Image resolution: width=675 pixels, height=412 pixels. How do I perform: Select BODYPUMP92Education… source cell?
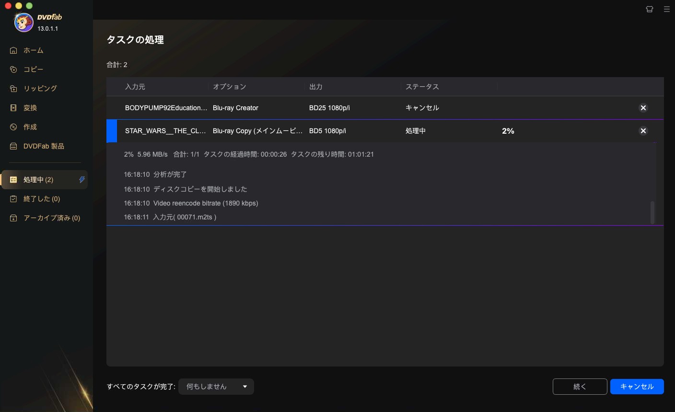point(166,108)
